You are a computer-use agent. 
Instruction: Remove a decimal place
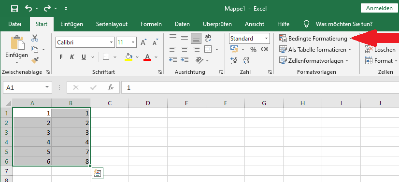(x=245, y=60)
